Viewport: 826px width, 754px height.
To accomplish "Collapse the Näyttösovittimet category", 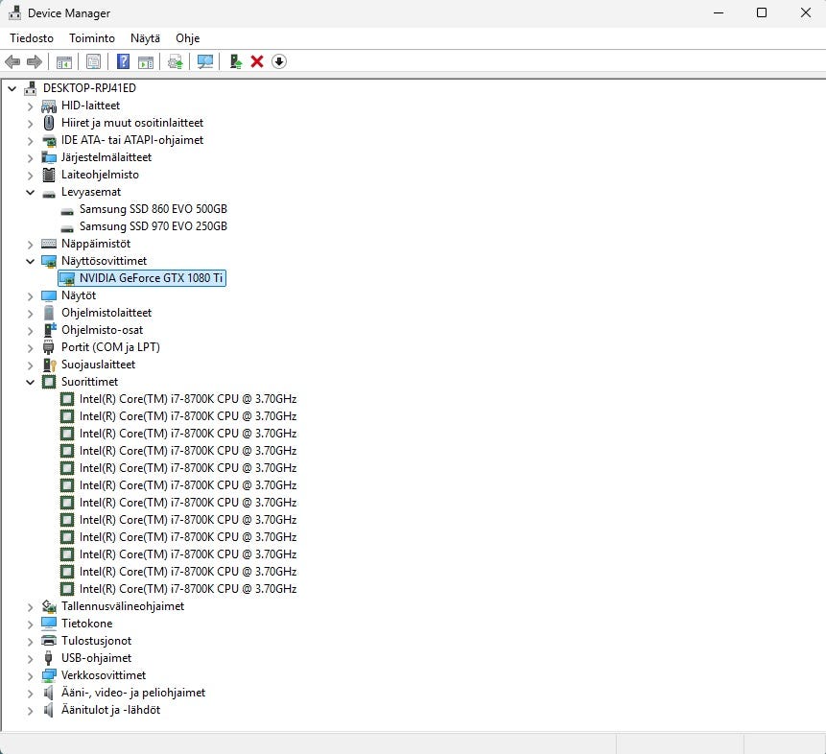I will click(x=30, y=261).
